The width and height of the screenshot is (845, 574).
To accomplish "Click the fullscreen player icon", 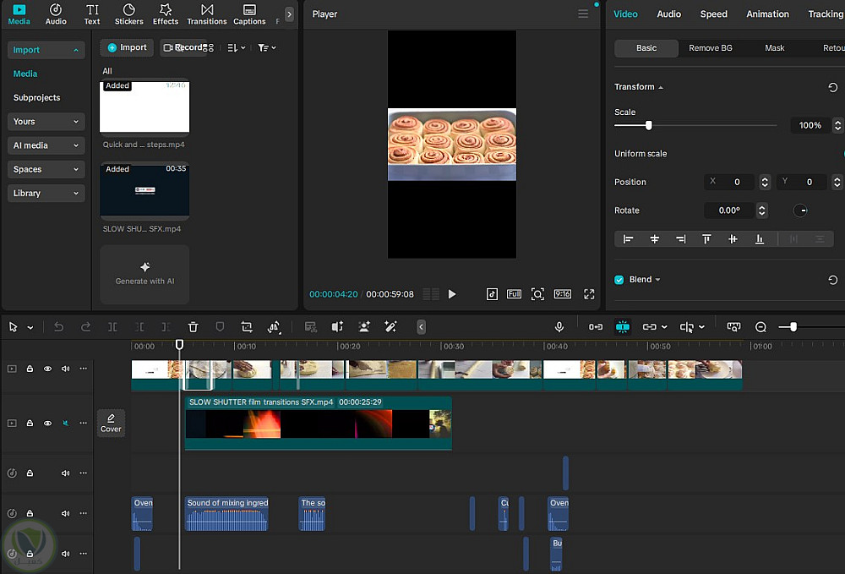I will 589,294.
